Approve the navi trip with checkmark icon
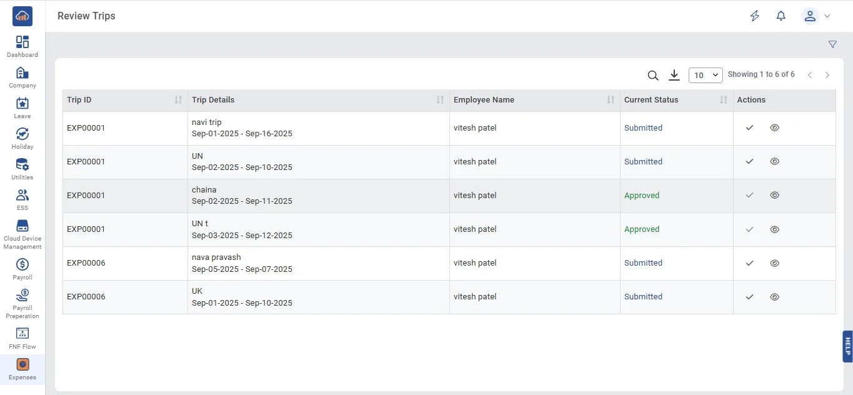Viewport: 853px width, 395px height. 749,127
